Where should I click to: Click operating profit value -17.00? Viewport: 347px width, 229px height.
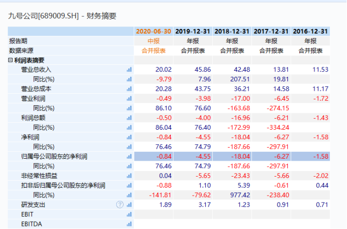[240, 98]
